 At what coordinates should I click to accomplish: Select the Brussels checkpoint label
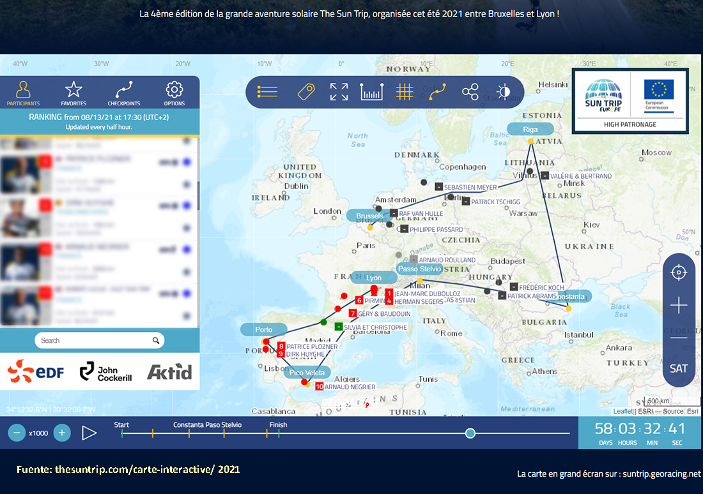coord(369,216)
